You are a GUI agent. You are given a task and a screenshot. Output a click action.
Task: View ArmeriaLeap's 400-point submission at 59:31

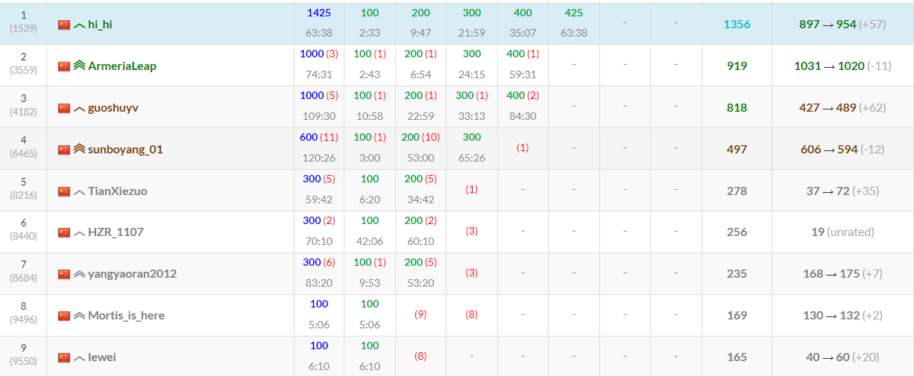(x=522, y=65)
